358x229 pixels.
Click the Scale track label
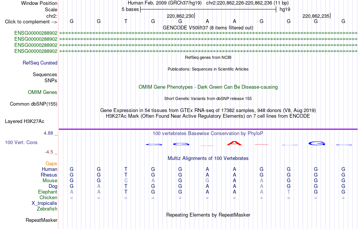point(51,9)
